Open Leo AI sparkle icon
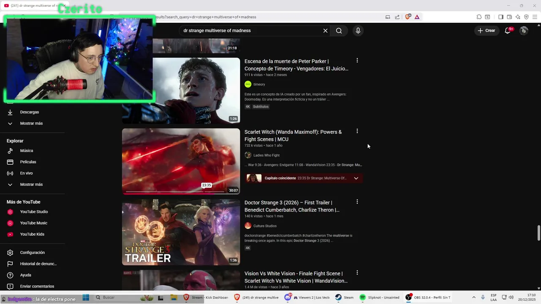This screenshot has width=541, height=304. [518, 17]
